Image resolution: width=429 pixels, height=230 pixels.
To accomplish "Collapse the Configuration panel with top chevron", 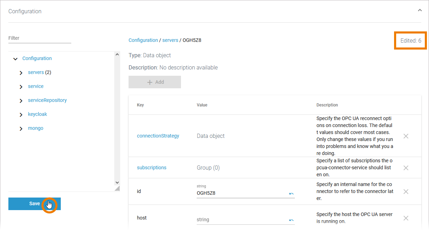I will pos(420,10).
